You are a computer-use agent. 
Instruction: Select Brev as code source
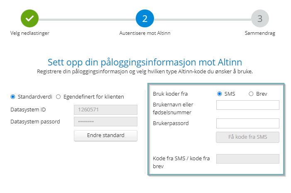pos(251,94)
